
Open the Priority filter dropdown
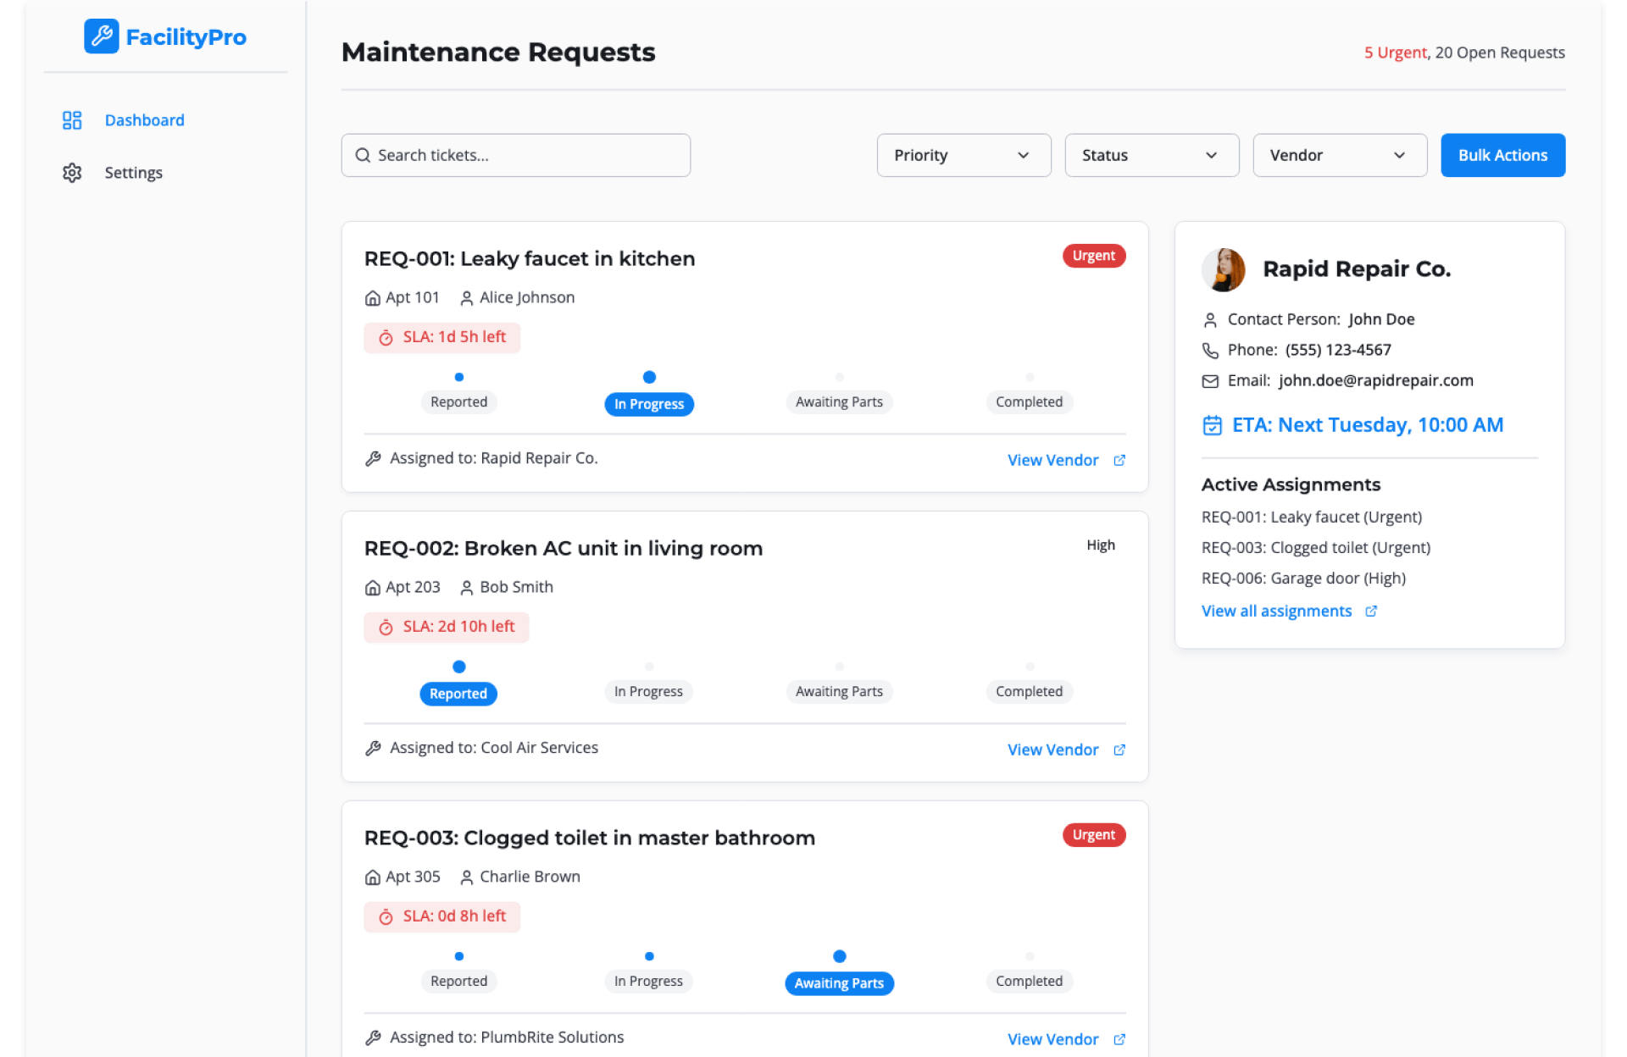963,155
